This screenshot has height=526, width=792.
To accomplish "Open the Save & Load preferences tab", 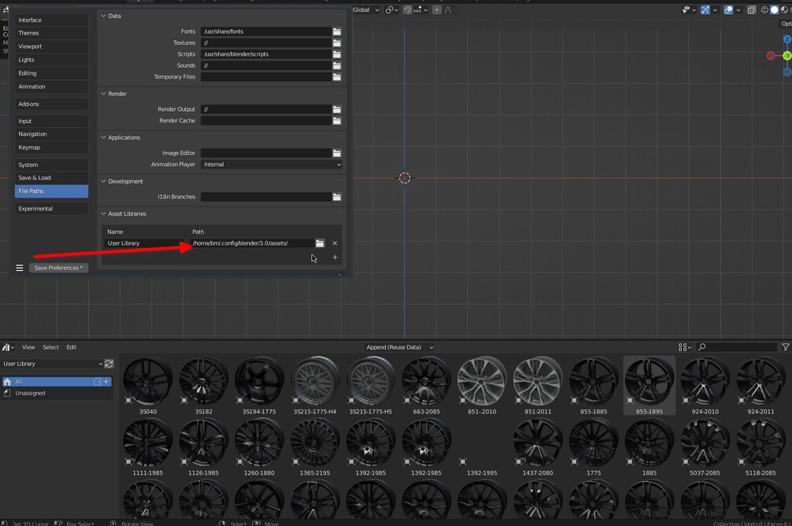I will point(51,178).
